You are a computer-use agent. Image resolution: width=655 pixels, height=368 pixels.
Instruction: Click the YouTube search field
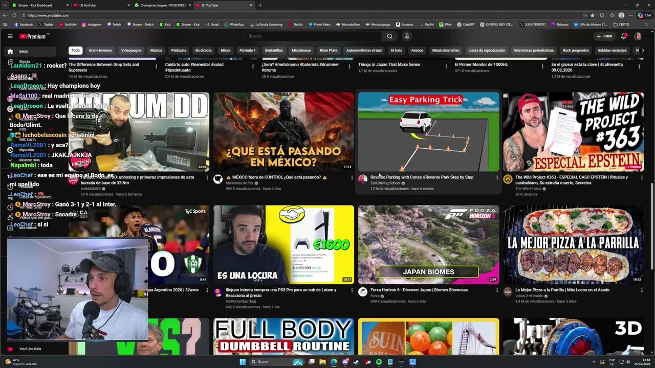coord(313,36)
